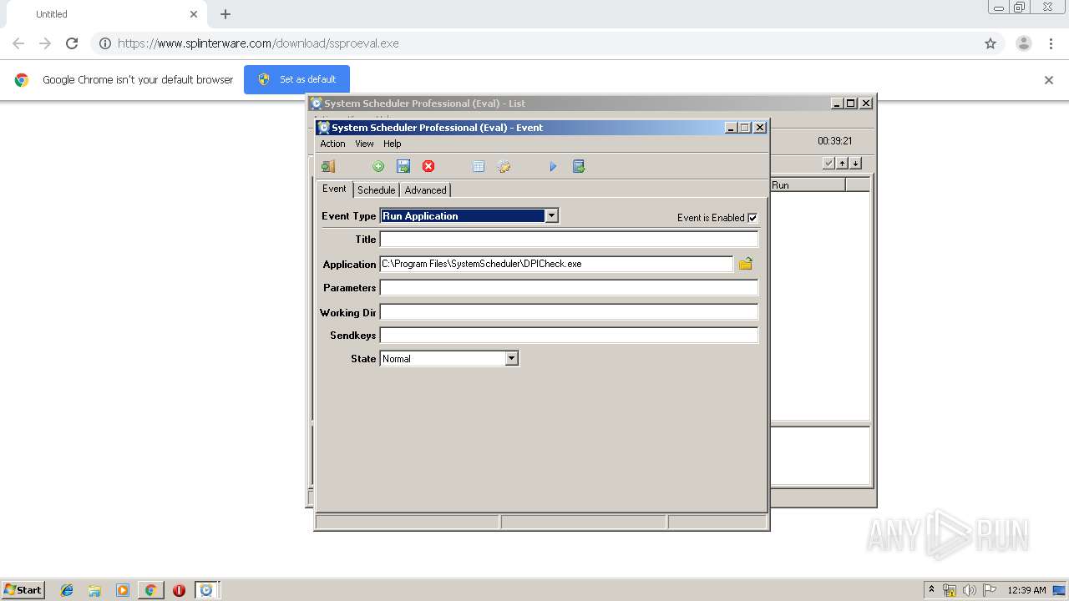Open Windows Media Player taskbar icon

pyautogui.click(x=123, y=590)
